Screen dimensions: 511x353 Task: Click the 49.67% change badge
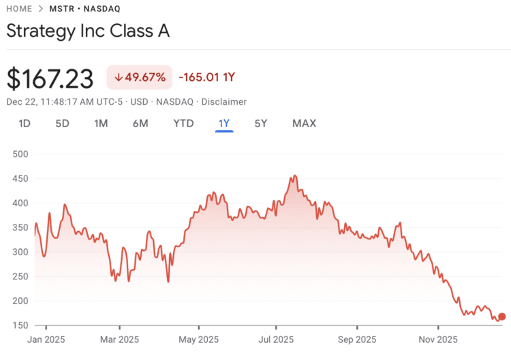point(140,78)
